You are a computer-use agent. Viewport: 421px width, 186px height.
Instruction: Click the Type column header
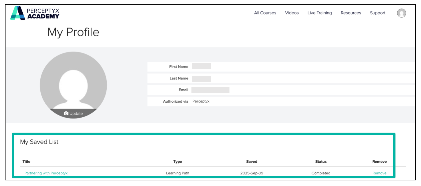[178, 162]
